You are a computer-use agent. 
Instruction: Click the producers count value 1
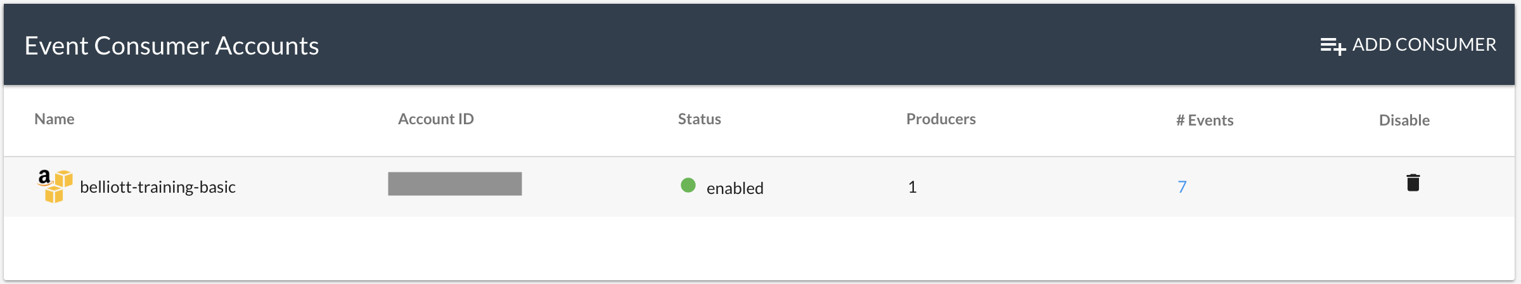912,187
